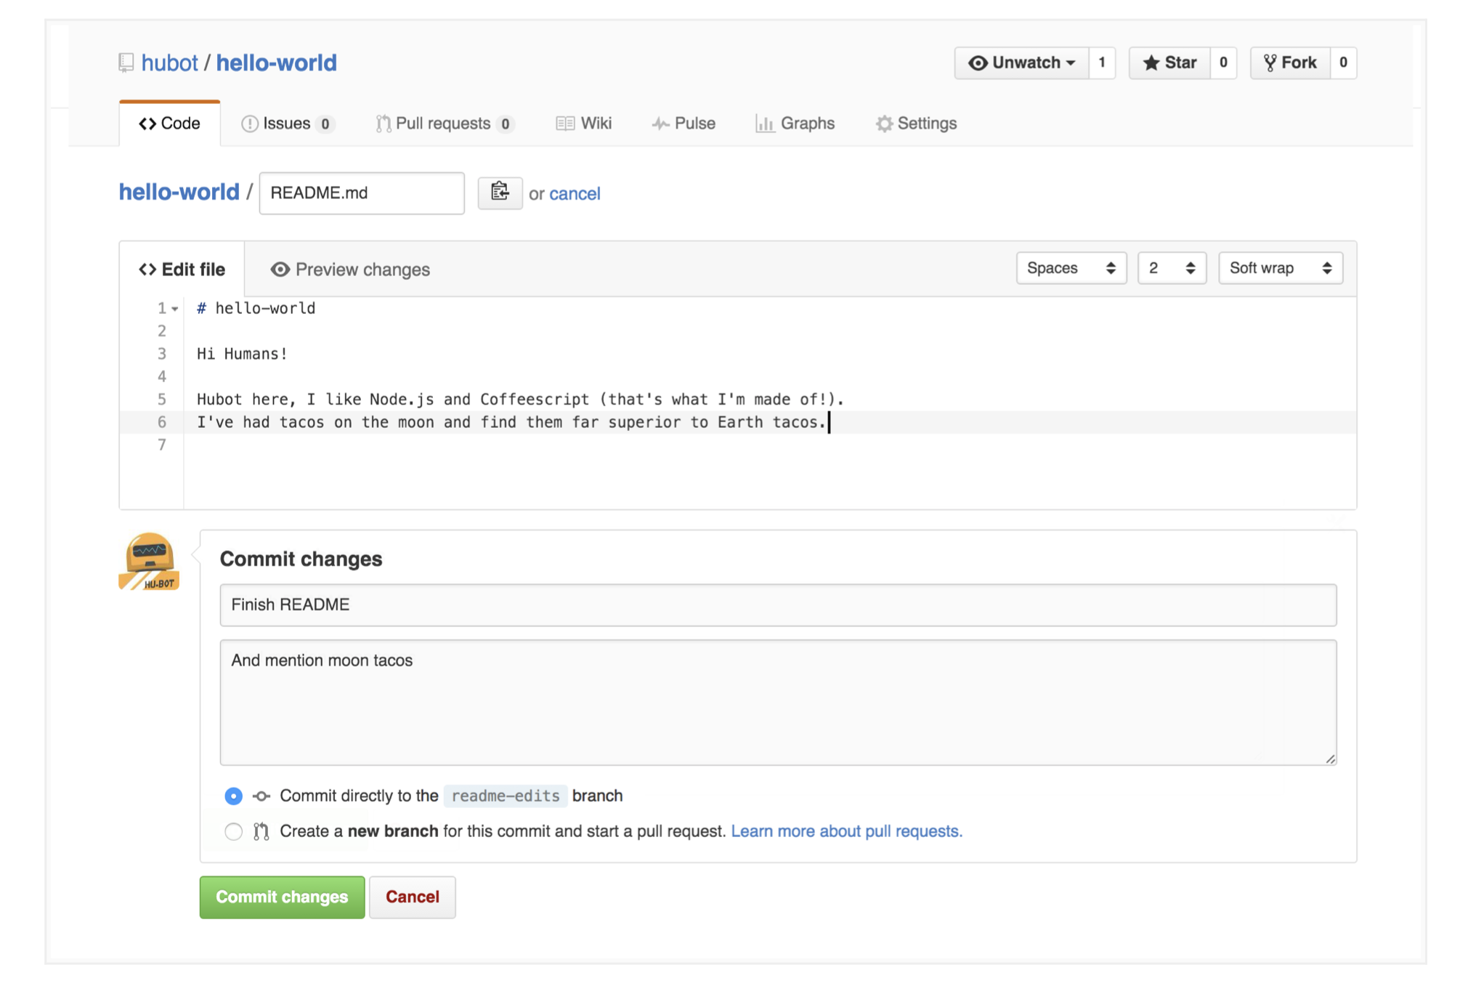Open the Issues tab
This screenshot has height=994, width=1460.
288,124
